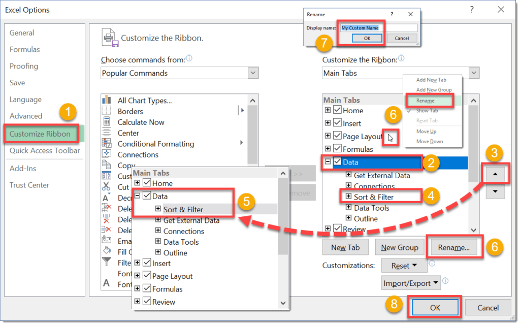
Task: Click OK in the Rename dialog
Action: click(x=367, y=39)
